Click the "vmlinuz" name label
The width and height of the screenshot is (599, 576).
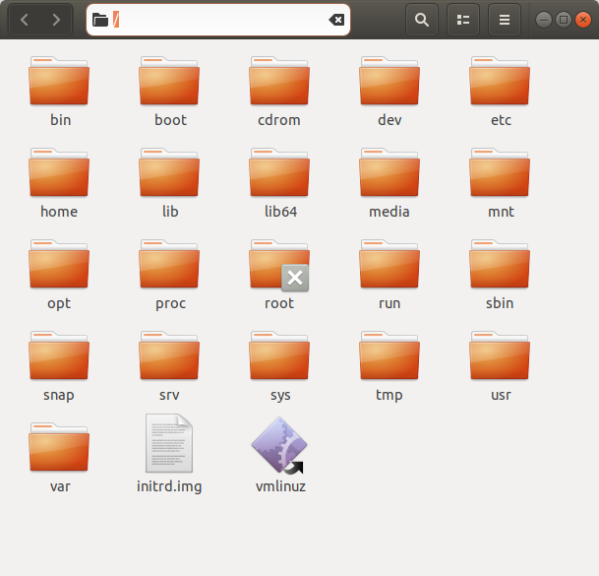pos(280,486)
